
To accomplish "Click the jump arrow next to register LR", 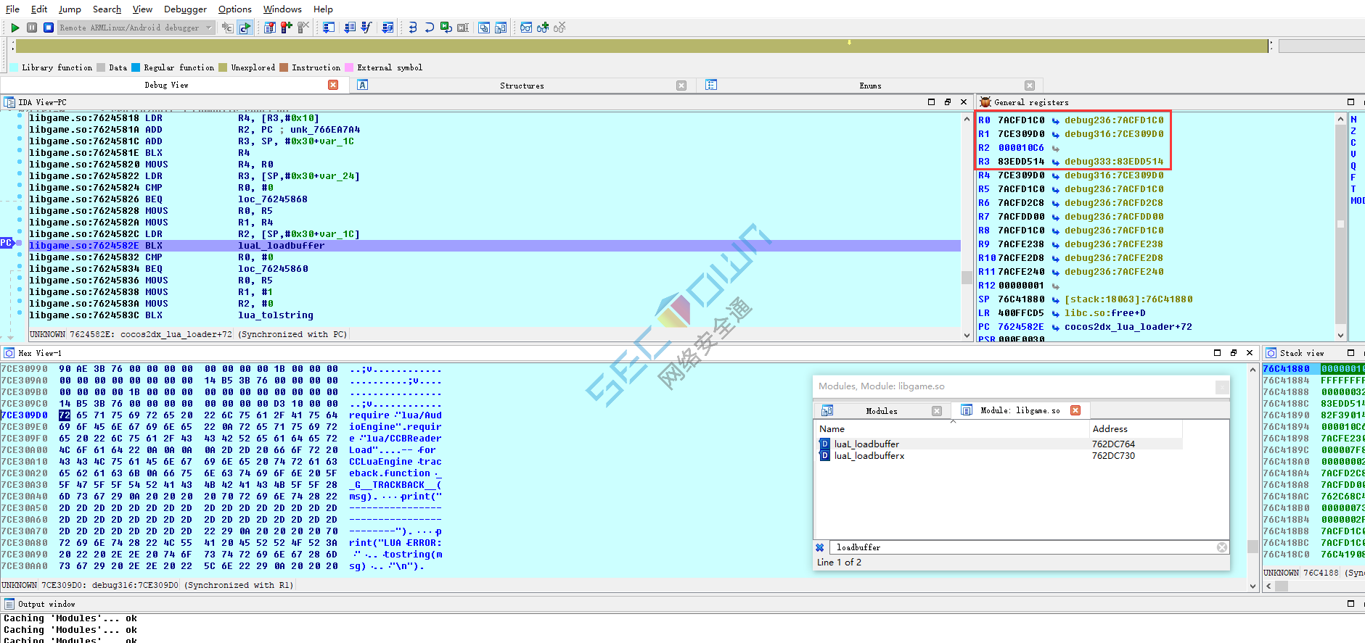I will tap(1055, 313).
